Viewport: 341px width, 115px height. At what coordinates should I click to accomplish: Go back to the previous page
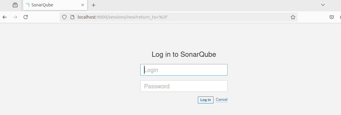pyautogui.click(x=5, y=17)
